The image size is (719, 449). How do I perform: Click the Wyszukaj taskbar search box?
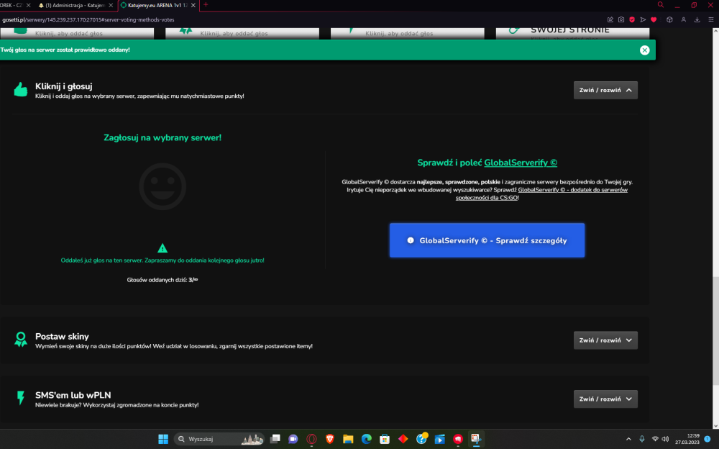(220, 439)
